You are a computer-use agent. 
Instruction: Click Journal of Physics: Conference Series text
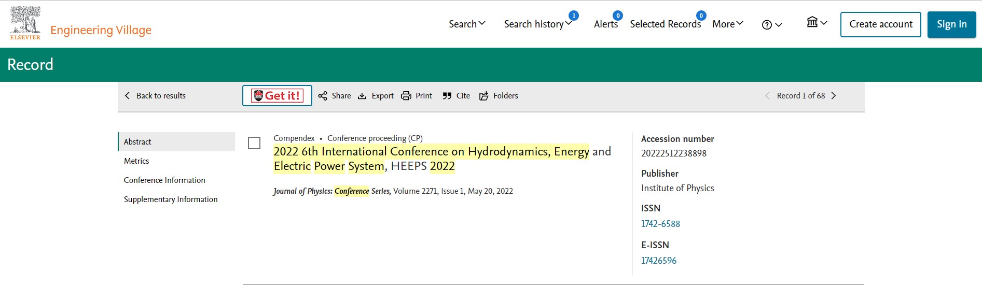pyautogui.click(x=332, y=191)
